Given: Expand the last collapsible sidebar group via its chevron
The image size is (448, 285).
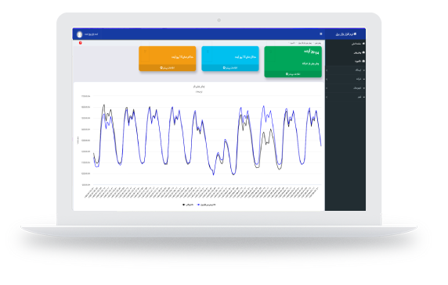Looking at the screenshot, I should pyautogui.click(x=327, y=97).
